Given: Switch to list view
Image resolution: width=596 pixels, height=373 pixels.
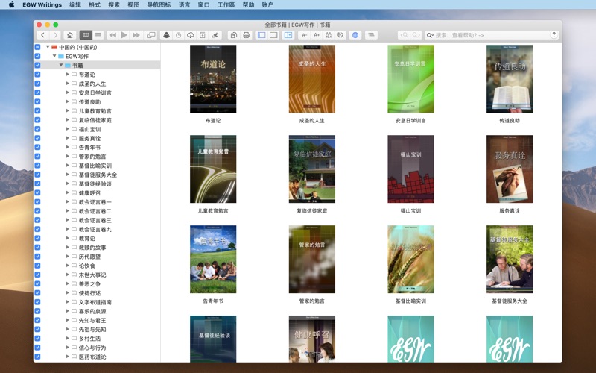Looking at the screenshot, I should tap(98, 35).
